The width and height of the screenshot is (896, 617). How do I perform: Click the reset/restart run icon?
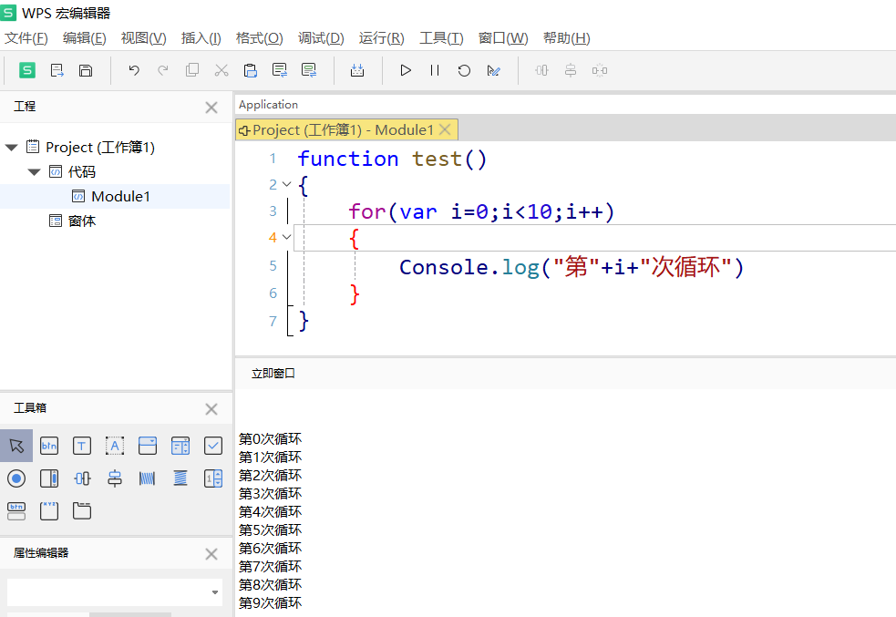(x=464, y=70)
